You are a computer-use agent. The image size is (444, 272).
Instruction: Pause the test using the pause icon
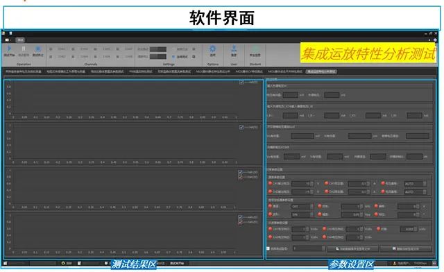click(x=24, y=49)
